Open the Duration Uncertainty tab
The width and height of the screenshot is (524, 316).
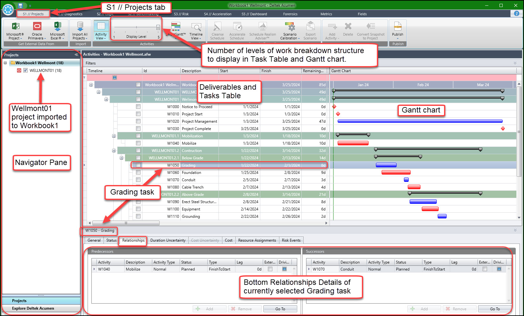[x=168, y=240]
